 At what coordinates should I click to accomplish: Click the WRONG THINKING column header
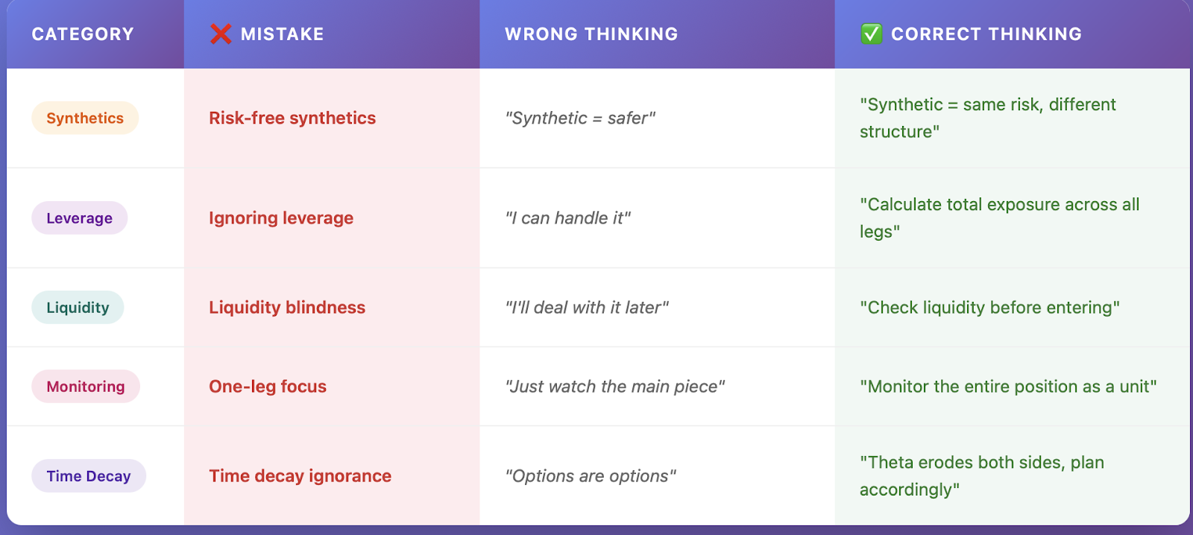(591, 34)
